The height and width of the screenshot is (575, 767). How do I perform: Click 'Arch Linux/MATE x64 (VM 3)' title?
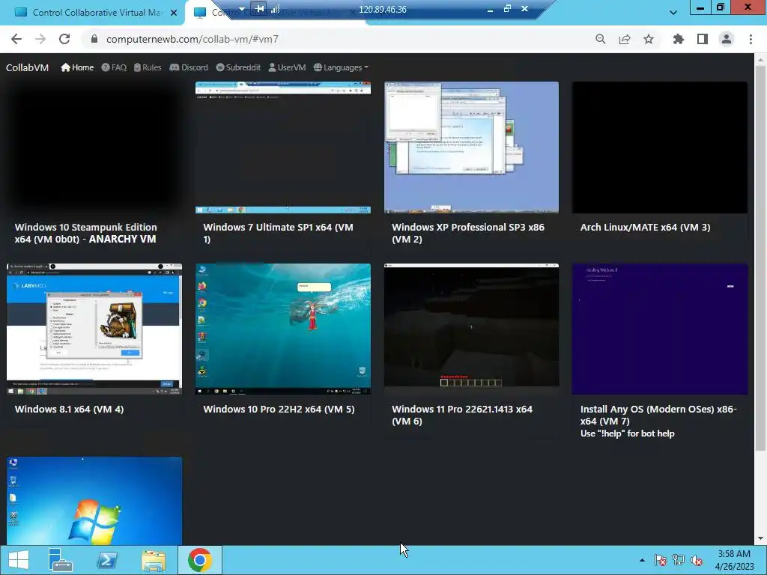(645, 228)
